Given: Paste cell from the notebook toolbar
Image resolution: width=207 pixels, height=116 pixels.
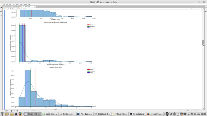Looking at the screenshot, I should [13, 9].
